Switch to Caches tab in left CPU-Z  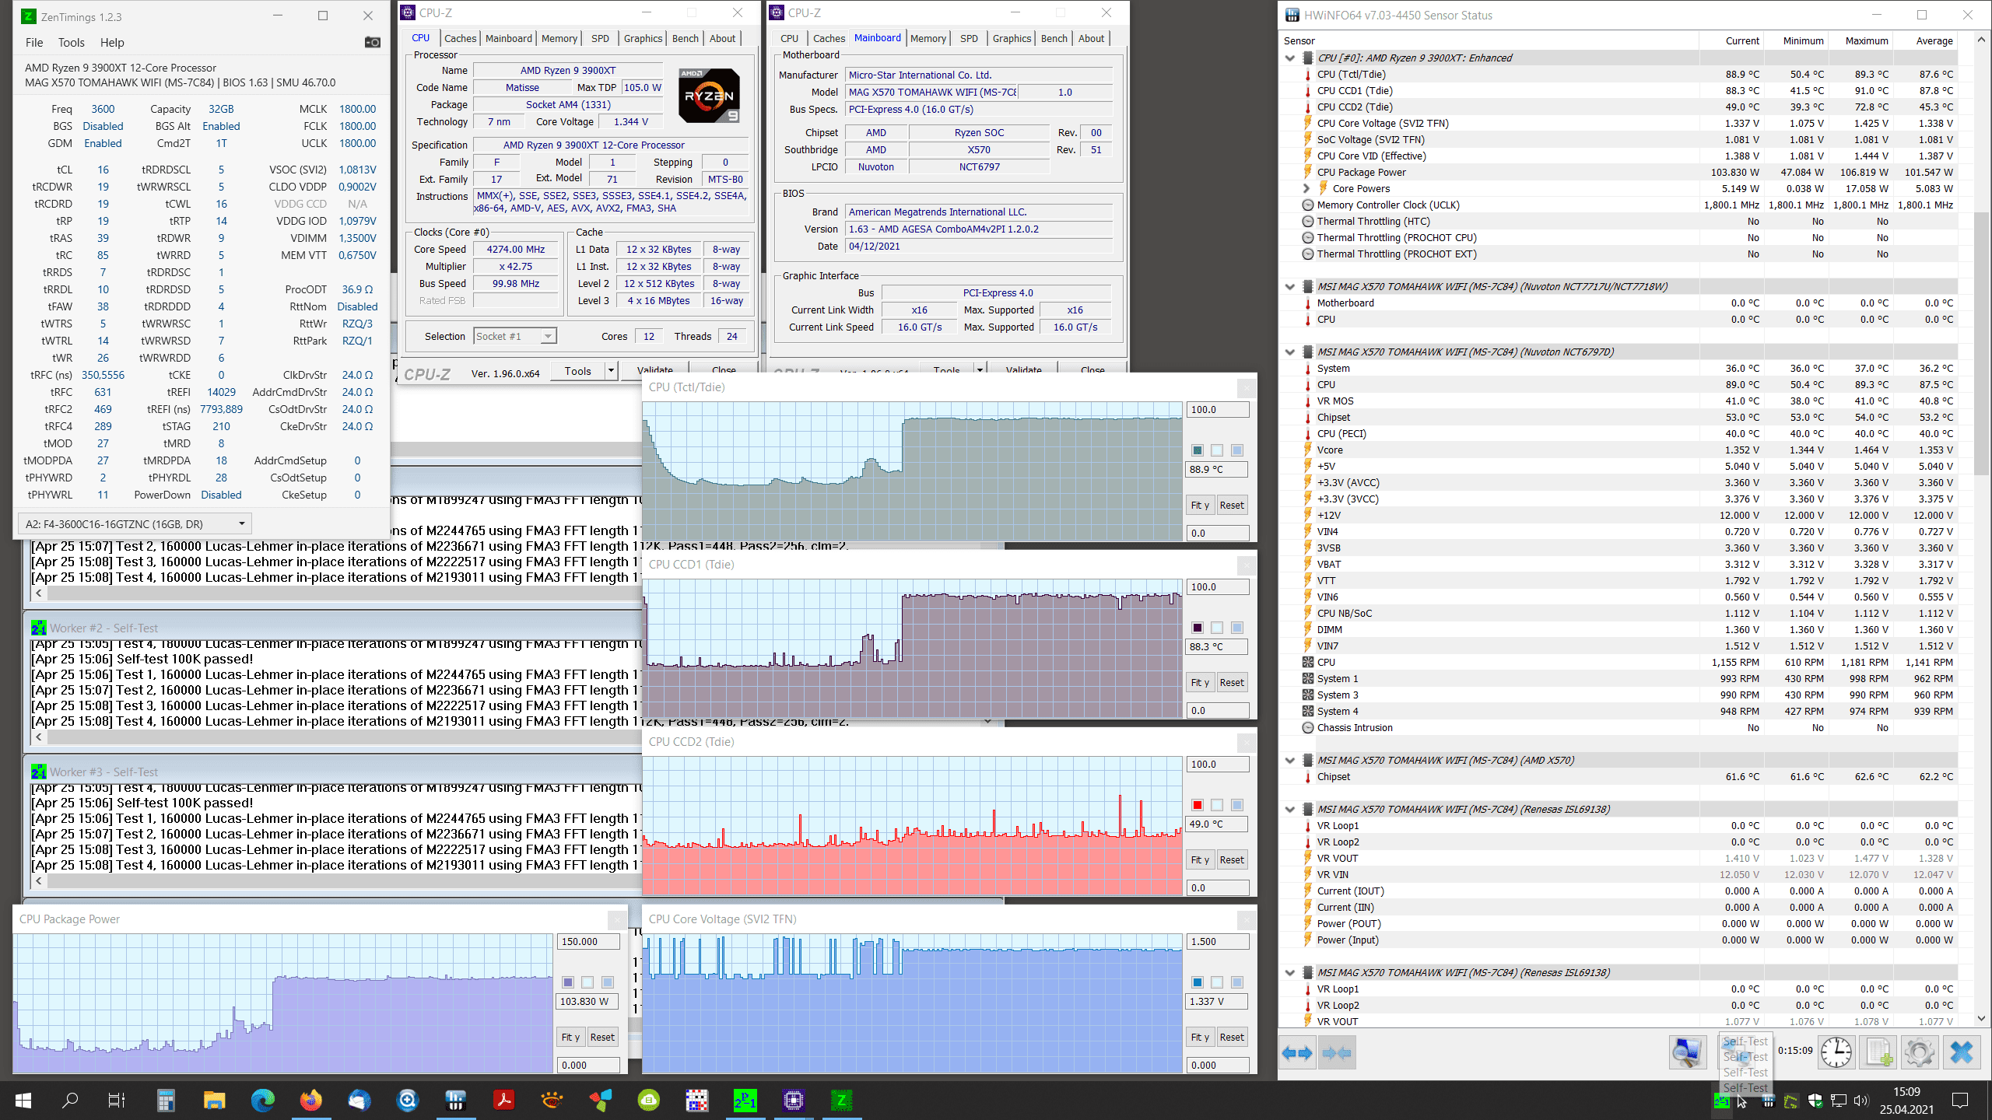460,38
